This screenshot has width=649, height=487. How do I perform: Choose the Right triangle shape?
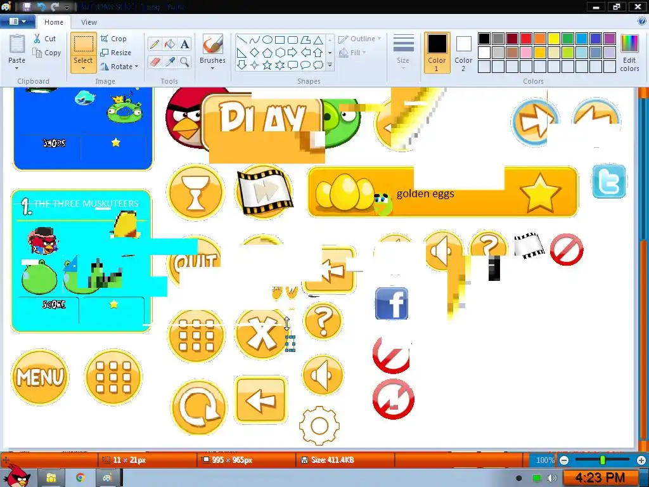click(x=242, y=53)
